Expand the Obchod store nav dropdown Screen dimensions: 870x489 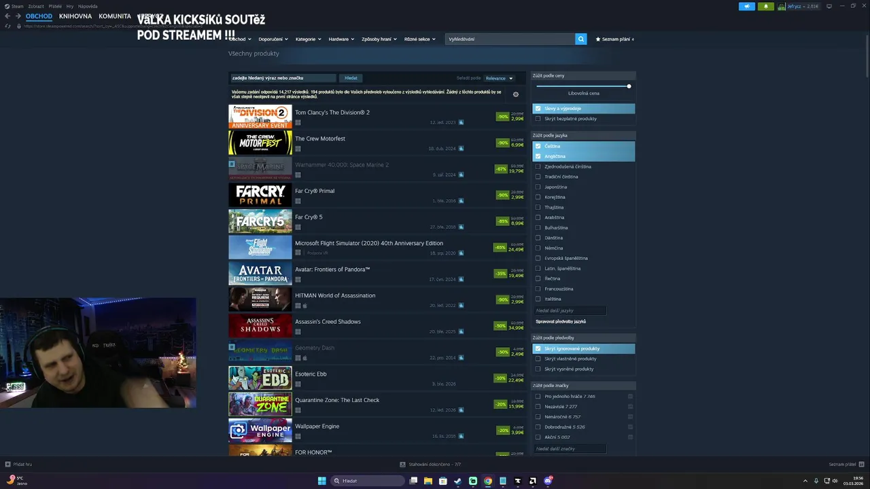[x=240, y=39]
